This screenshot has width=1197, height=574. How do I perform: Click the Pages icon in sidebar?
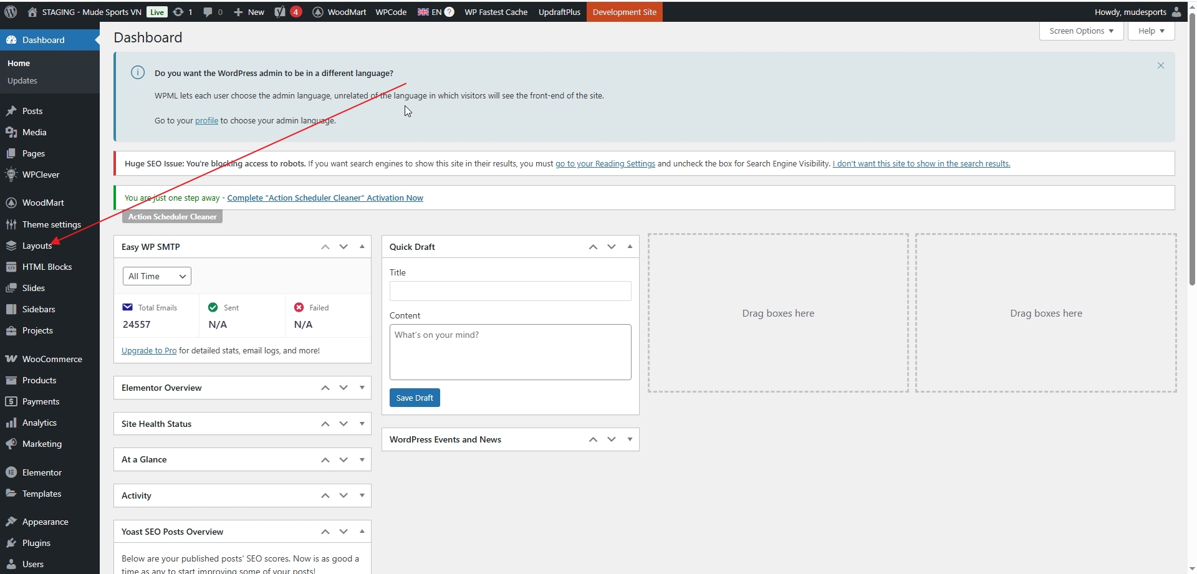(x=11, y=153)
